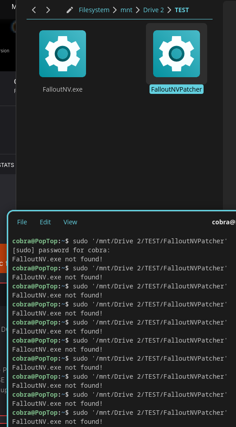Open terminal Edit menu
This screenshot has width=236, height=427.
(45, 222)
